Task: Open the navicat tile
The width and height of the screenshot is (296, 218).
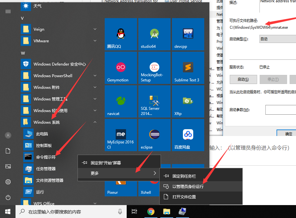Action: [121, 101]
